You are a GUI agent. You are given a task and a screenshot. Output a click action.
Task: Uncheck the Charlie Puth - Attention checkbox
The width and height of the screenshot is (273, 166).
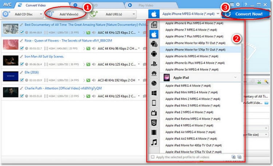point(22,96)
